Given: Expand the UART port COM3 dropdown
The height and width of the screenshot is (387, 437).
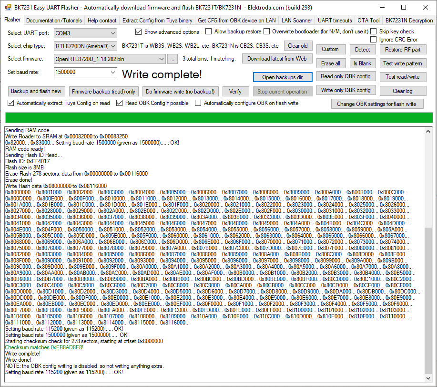Looking at the screenshot, I should pyautogui.click(x=113, y=33).
